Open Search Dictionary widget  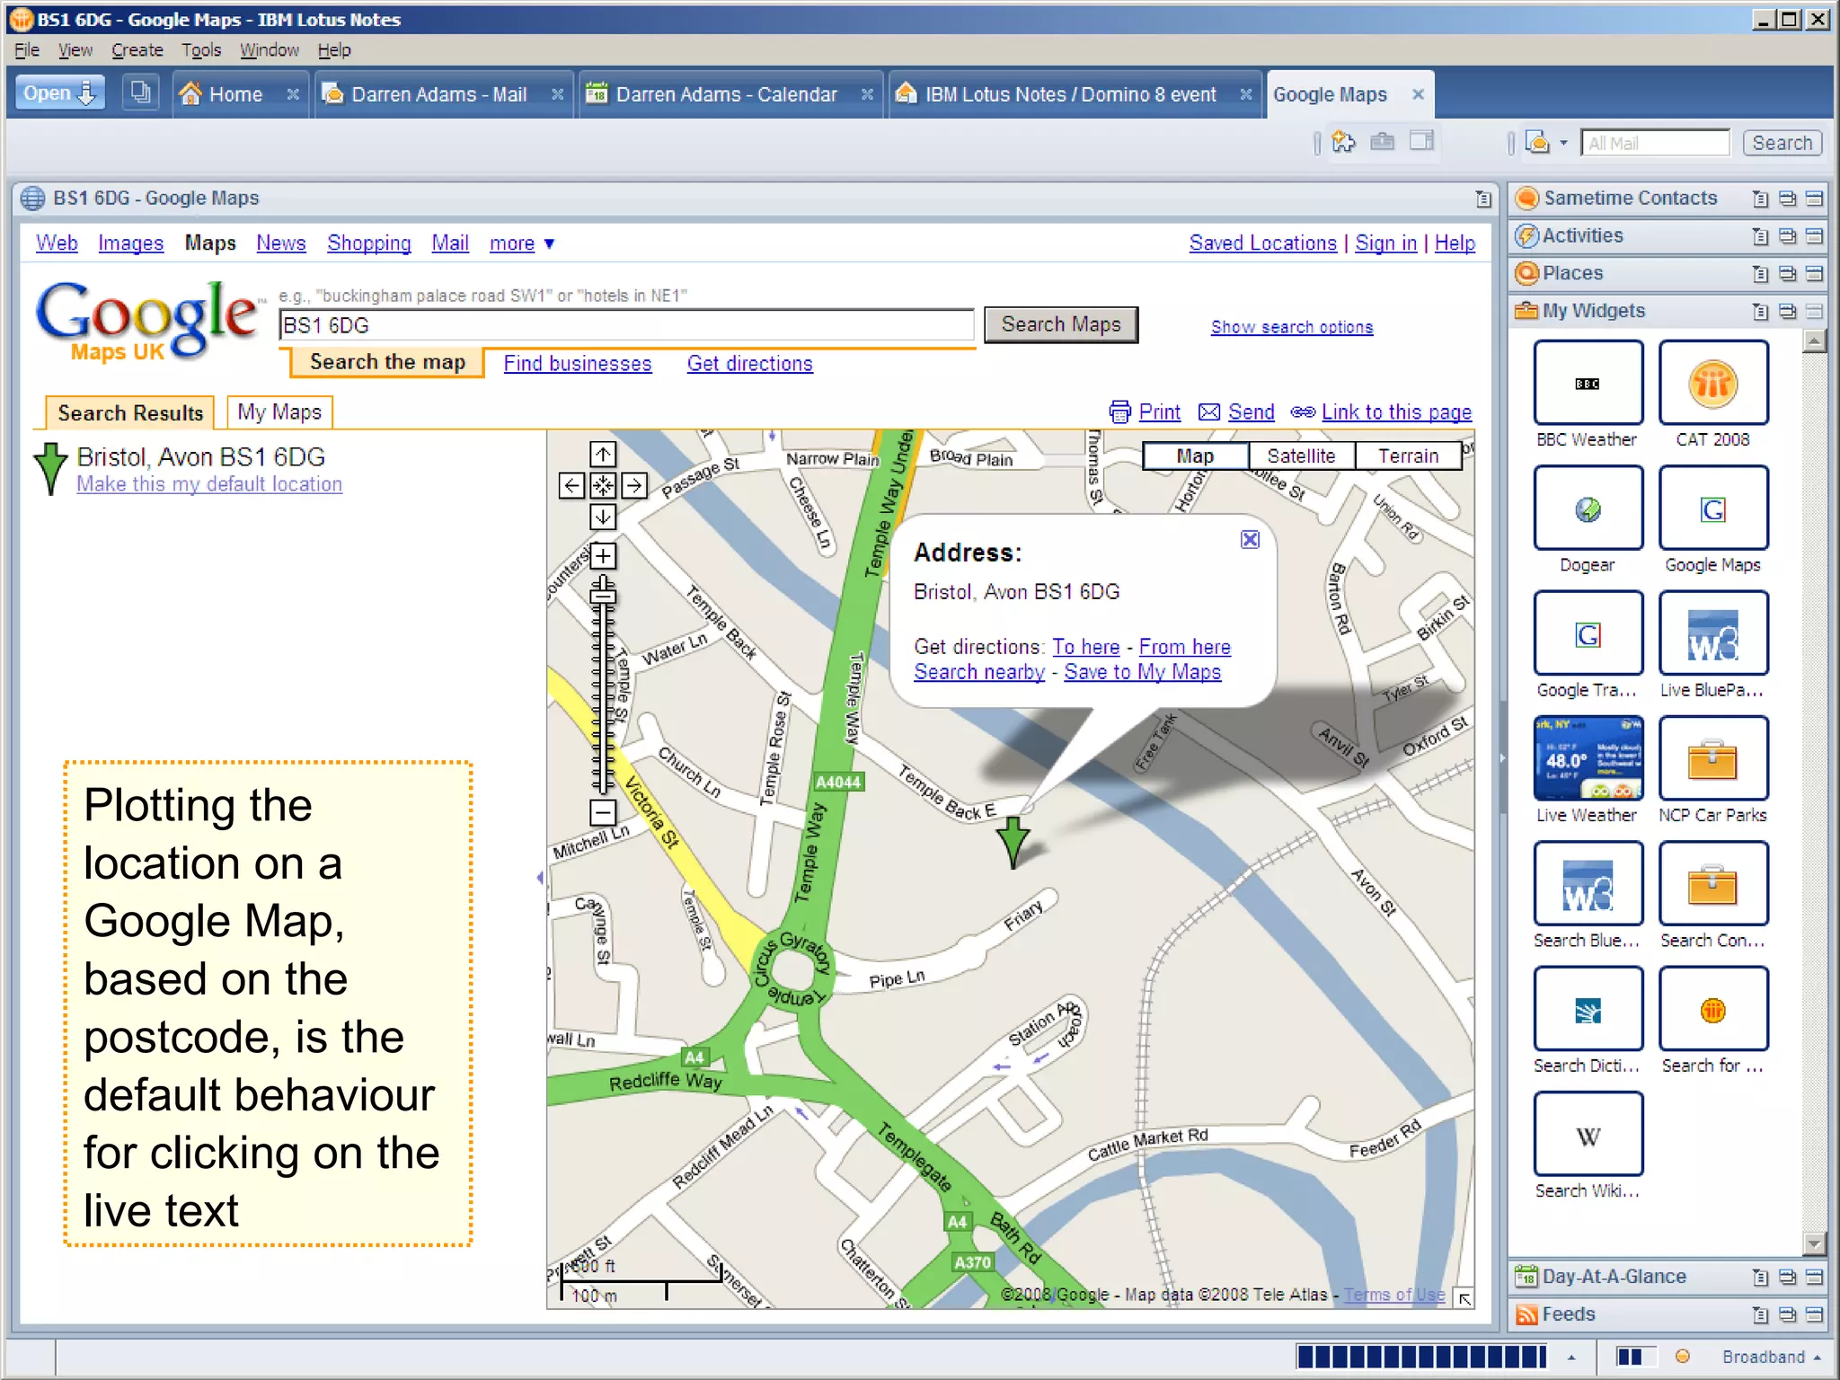1588,1009
